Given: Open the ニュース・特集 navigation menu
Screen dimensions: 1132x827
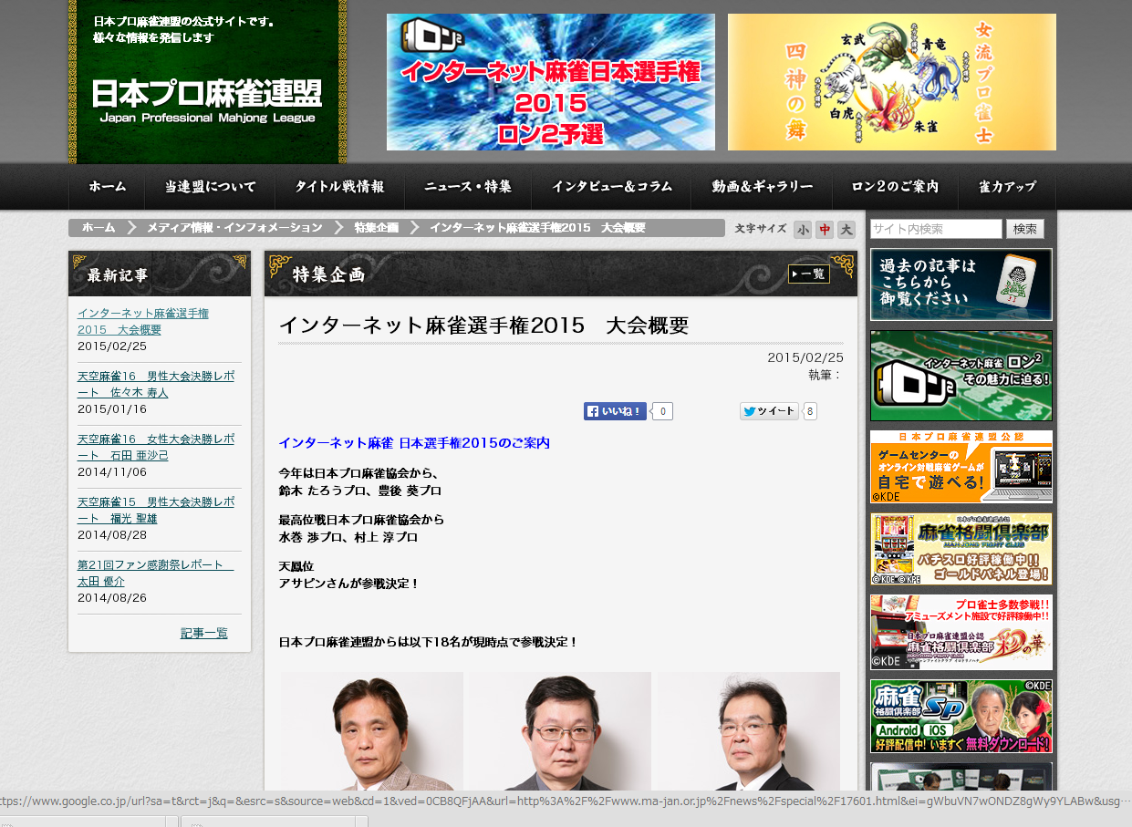Looking at the screenshot, I should (468, 187).
